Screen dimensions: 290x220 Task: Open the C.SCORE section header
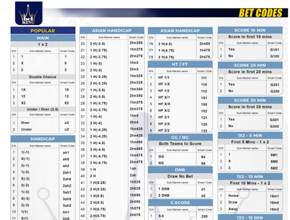tap(180, 202)
